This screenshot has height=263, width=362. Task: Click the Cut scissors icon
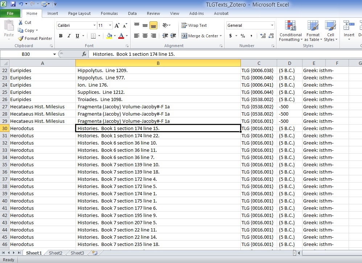click(20, 22)
